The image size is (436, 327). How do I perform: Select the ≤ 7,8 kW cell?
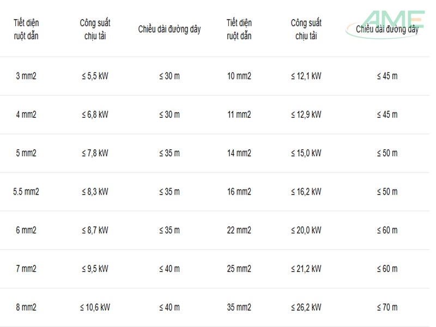[95, 153]
